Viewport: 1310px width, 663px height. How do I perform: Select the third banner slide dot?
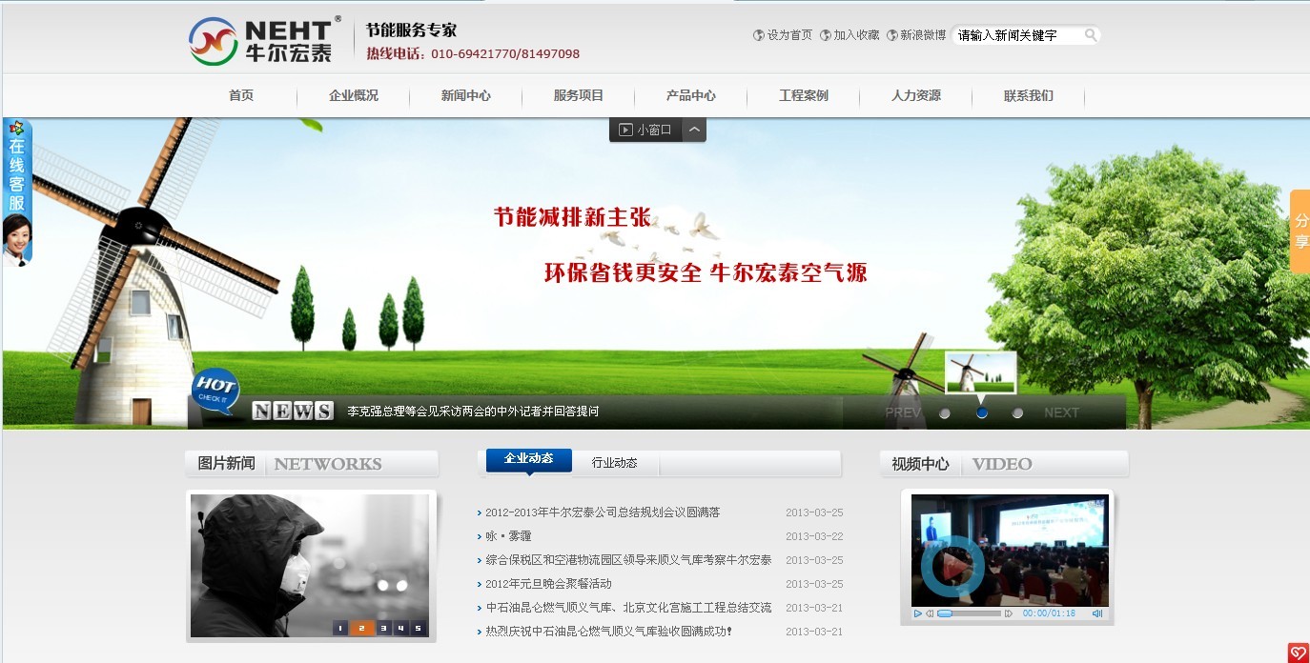(x=1017, y=412)
